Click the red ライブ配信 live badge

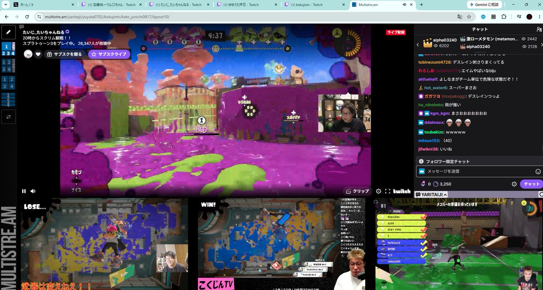click(395, 33)
